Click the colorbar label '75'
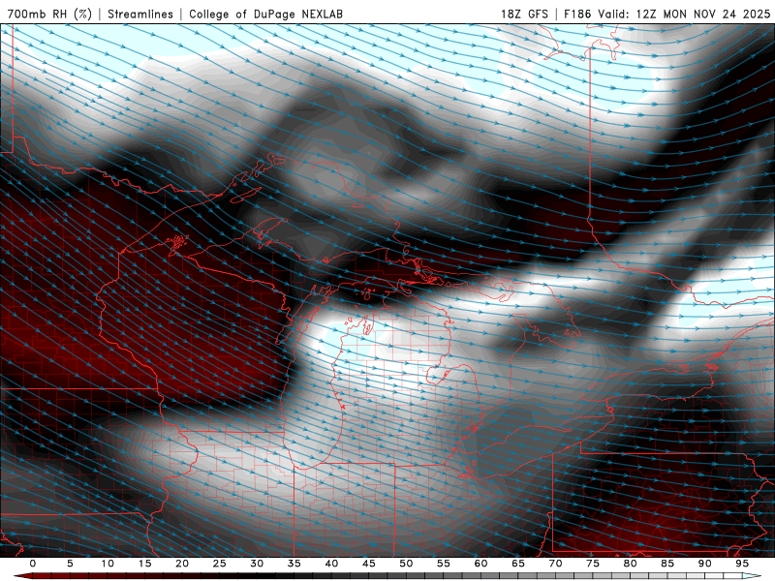 point(593,564)
